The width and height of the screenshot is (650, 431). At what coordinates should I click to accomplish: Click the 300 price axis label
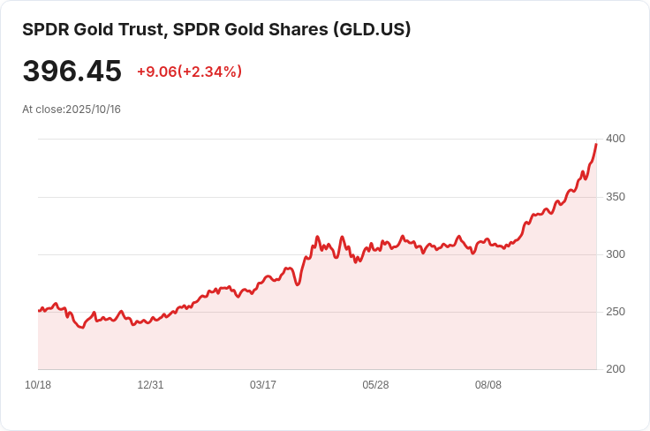click(615, 254)
